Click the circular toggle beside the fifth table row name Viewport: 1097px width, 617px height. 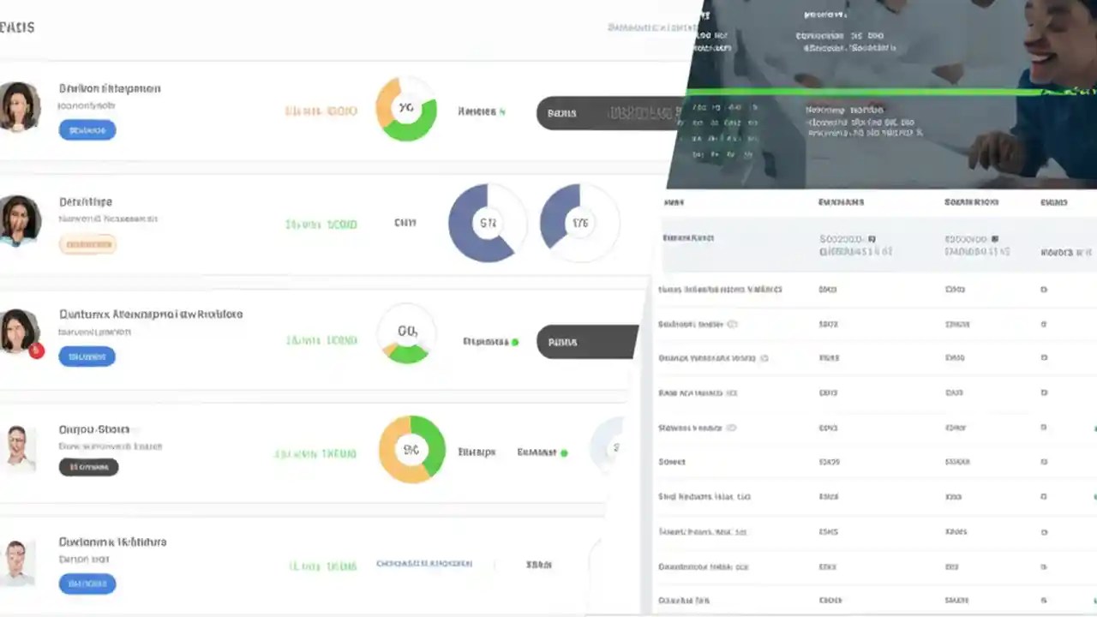[732, 427]
